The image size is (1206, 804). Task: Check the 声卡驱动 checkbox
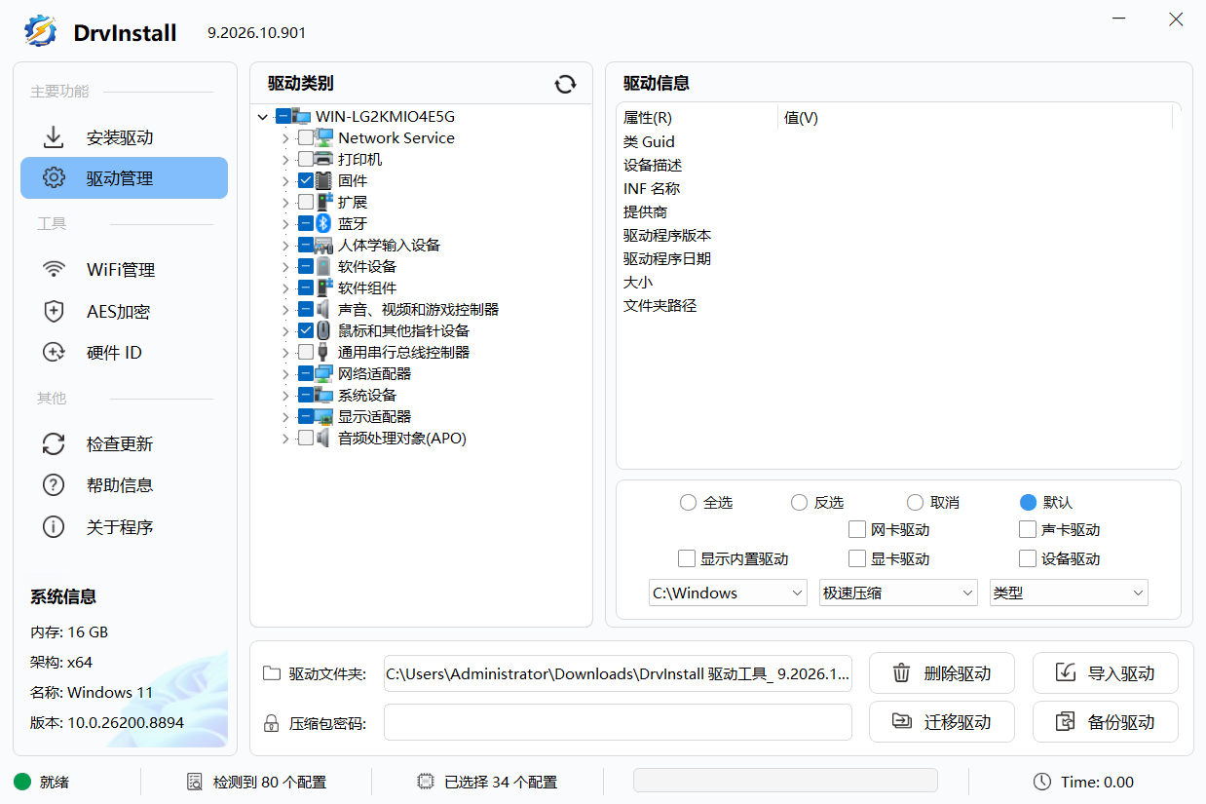(1028, 530)
